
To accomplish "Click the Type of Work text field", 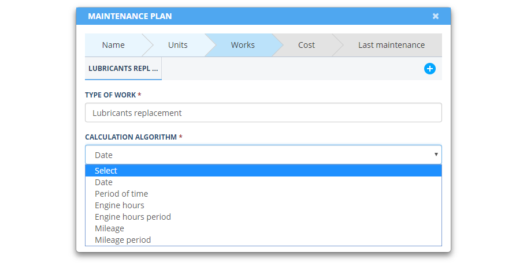I will coord(263,112).
